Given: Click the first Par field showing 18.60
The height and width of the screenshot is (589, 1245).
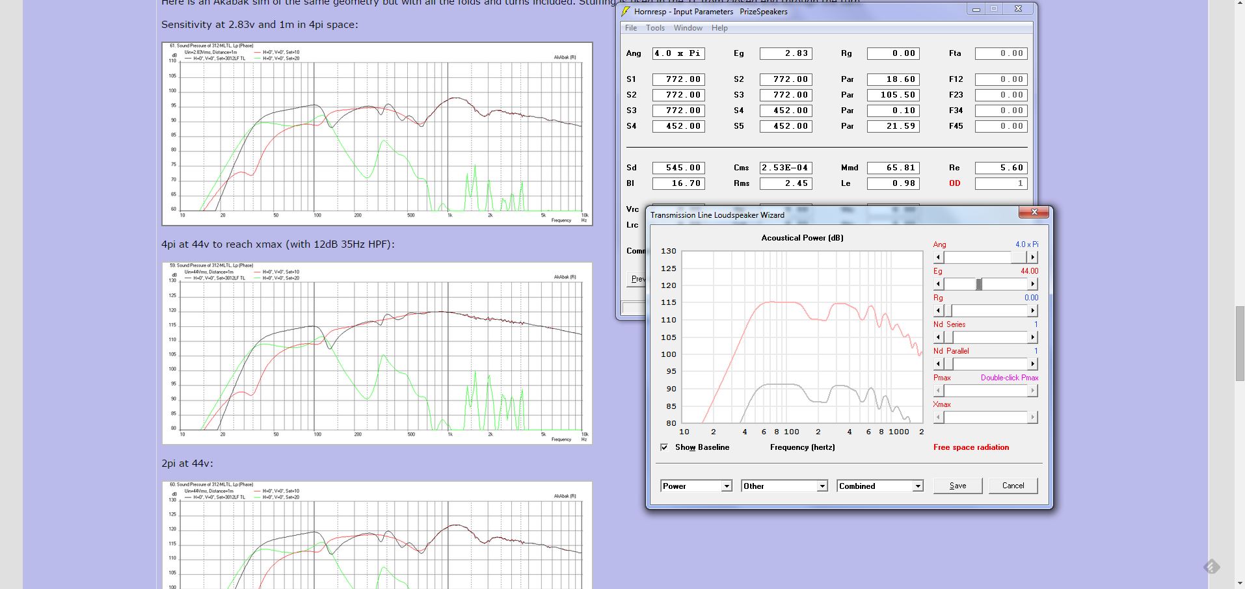Looking at the screenshot, I should click(893, 79).
